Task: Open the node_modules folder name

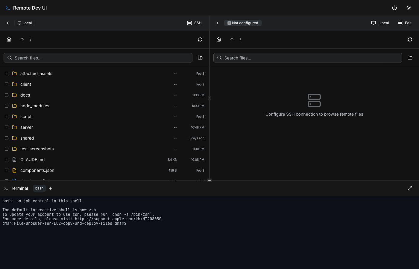Action: [x=35, y=106]
